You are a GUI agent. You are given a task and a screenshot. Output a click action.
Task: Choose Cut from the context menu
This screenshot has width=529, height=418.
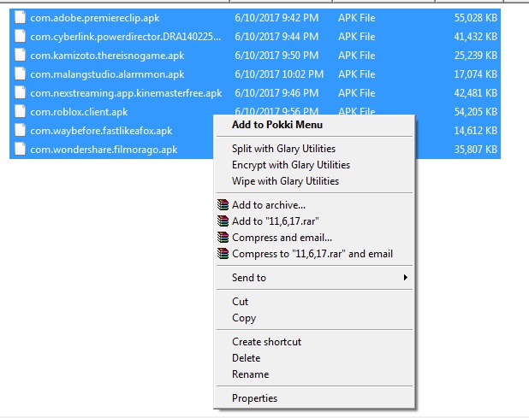coord(240,302)
